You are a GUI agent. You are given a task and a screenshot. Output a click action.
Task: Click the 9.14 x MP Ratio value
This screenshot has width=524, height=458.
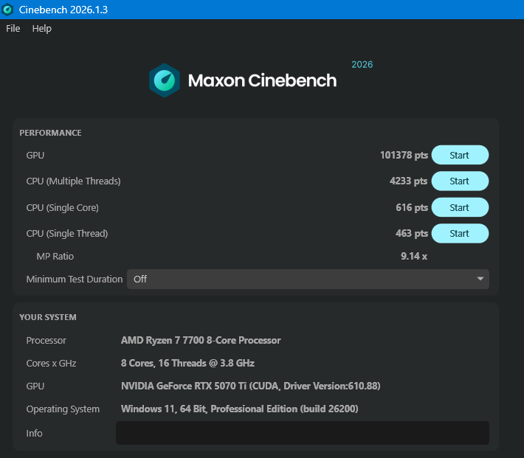pyautogui.click(x=414, y=256)
